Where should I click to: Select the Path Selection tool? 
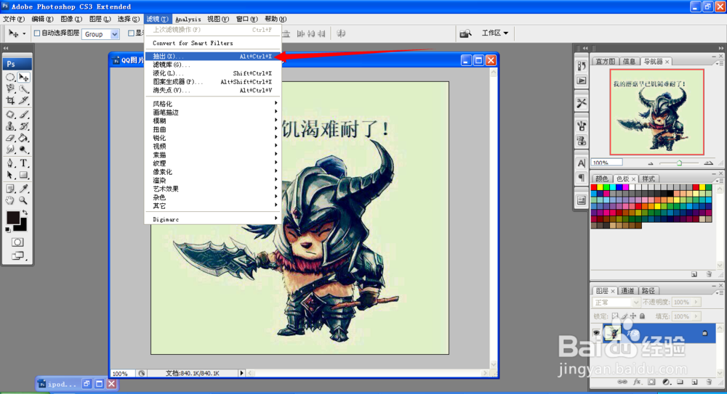(x=10, y=175)
